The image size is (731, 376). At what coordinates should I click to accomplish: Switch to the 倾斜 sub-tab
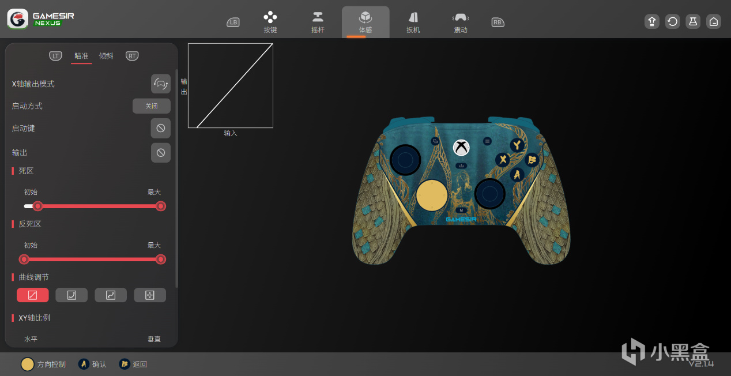[106, 56]
